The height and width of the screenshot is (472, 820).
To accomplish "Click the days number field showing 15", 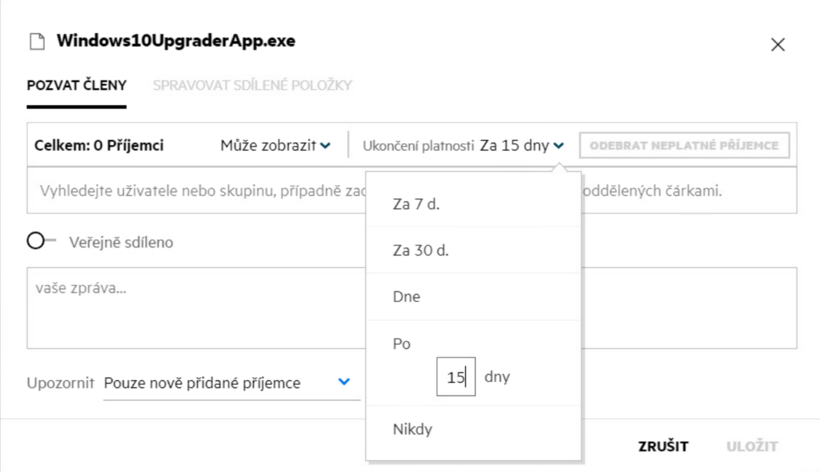I will pyautogui.click(x=455, y=377).
